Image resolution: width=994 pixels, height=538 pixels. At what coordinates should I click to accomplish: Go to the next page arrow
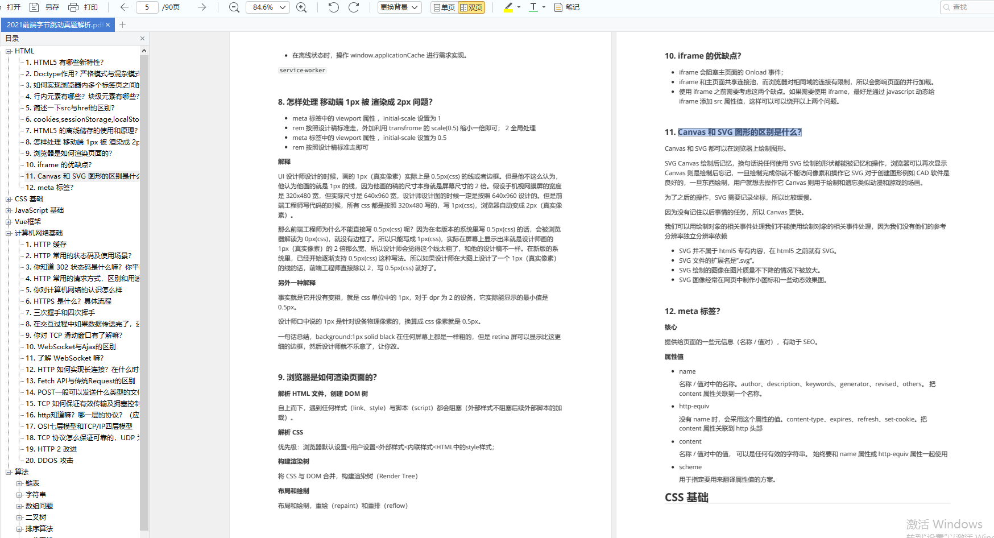(202, 7)
